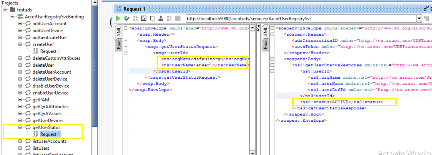This screenshot has width=432, height=155.
Task: Click the create empty request square icon
Action: click(152, 18)
